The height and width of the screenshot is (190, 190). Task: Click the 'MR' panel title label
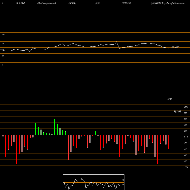169,99
